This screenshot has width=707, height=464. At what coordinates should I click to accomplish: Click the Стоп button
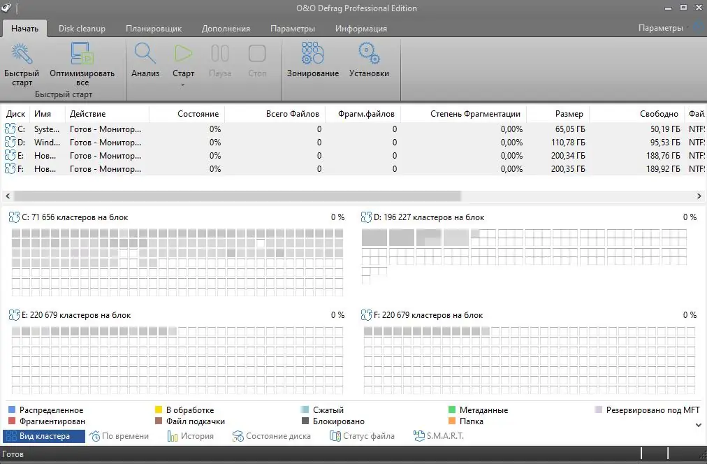pos(256,53)
